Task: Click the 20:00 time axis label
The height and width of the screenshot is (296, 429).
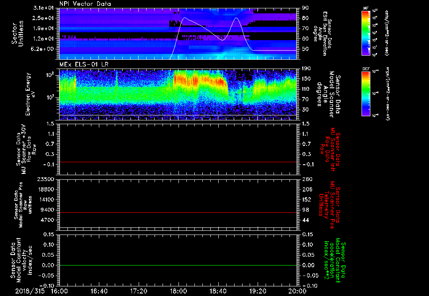Action: click(297, 291)
